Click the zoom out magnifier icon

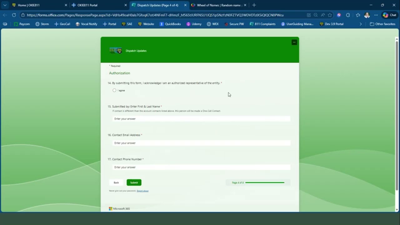tap(316, 15)
